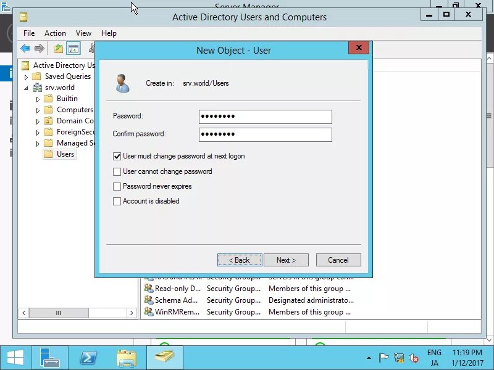This screenshot has height=370, width=494.
Task: Click the Domain Controllers folder icon
Action: pos(48,121)
